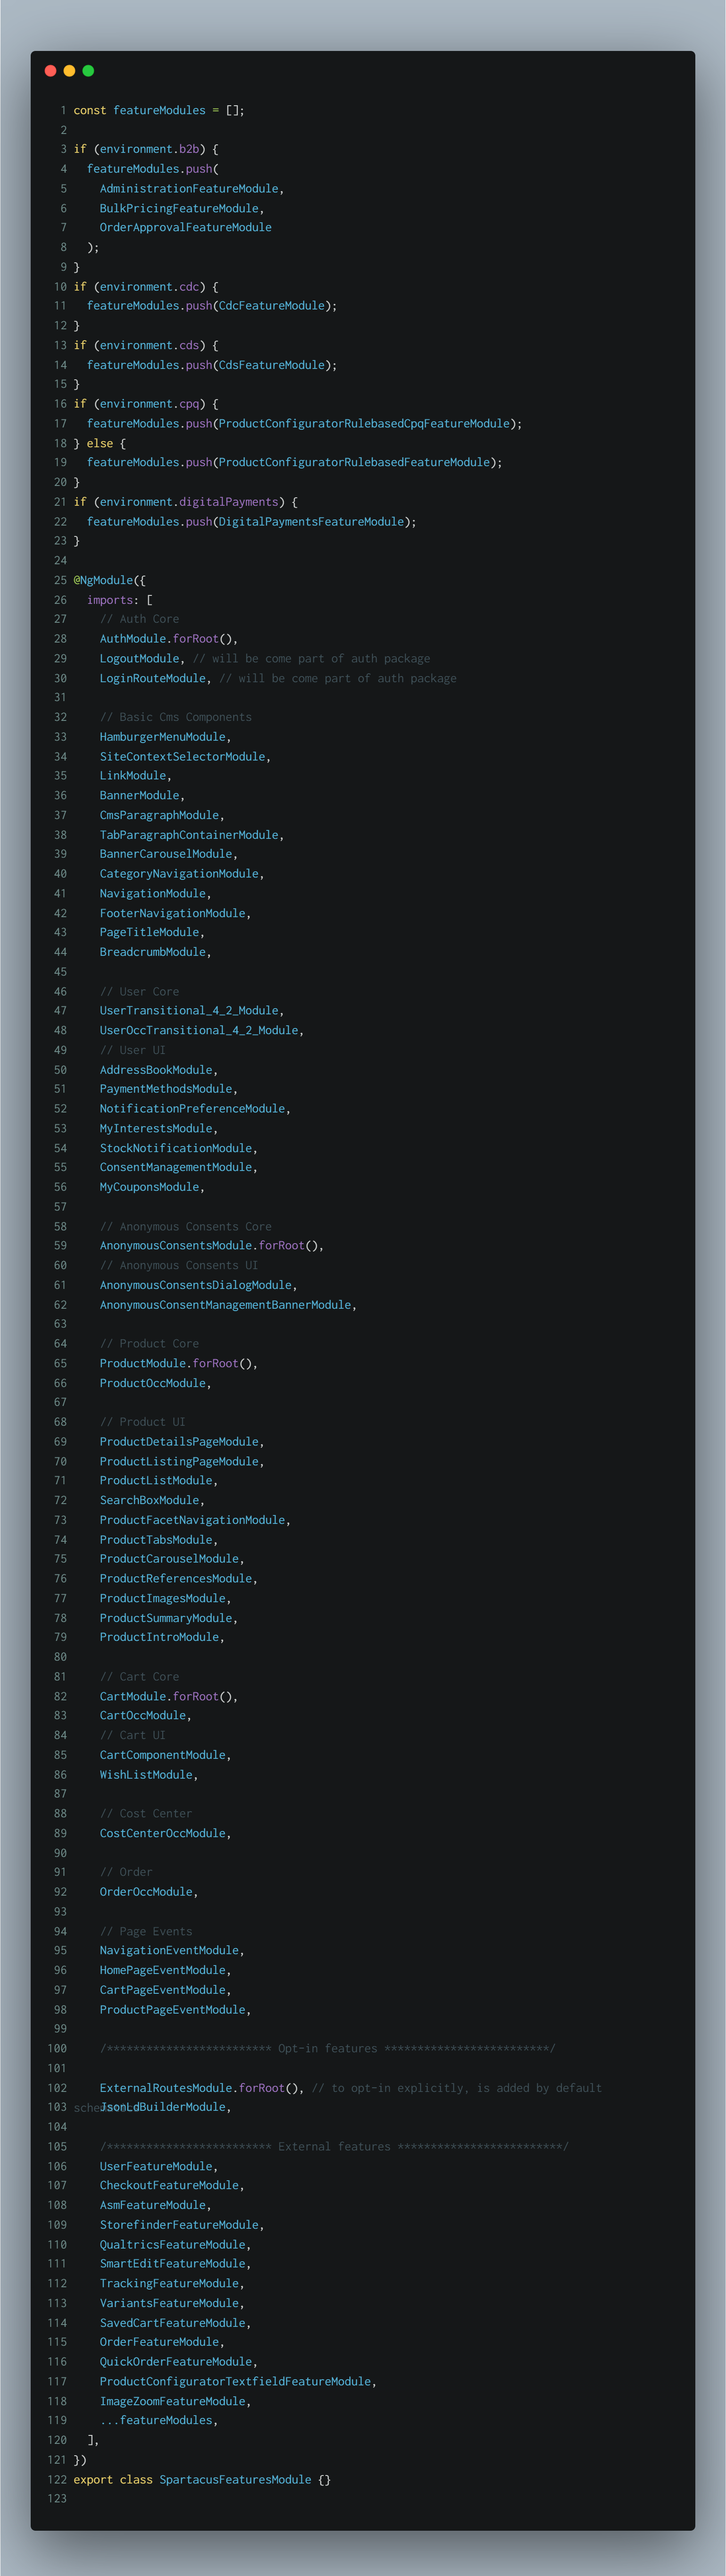Image resolution: width=726 pixels, height=2576 pixels.
Task: Click BulkPricingFeatureModule text
Action: coord(179,208)
